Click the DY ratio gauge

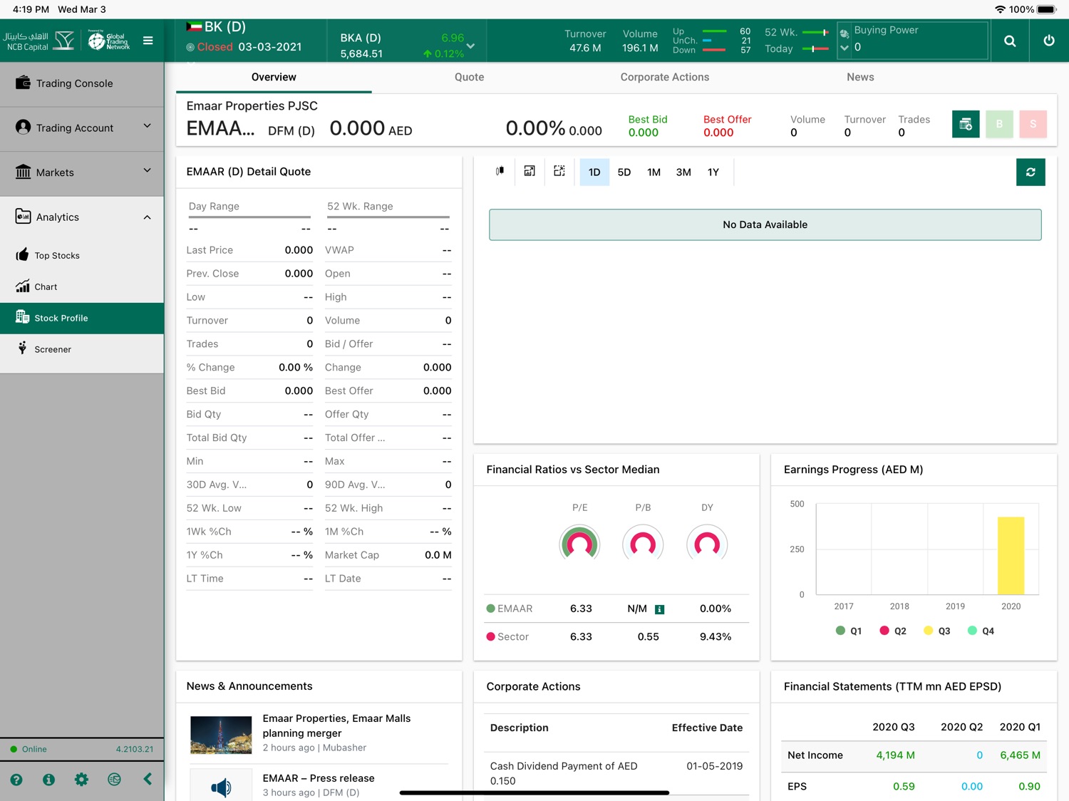click(707, 542)
